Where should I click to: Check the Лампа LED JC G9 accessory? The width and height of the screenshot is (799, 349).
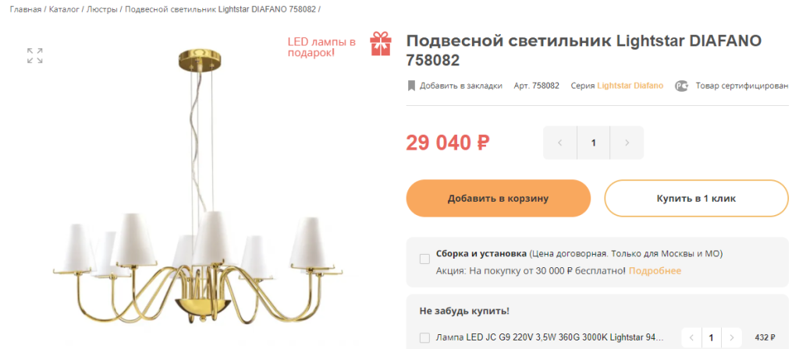click(424, 338)
